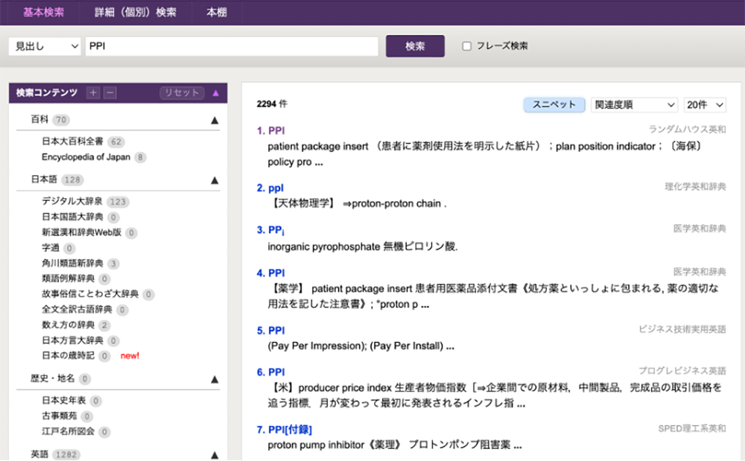This screenshot has width=745, height=461.
Task: Click the red new! label
Action: click(130, 356)
